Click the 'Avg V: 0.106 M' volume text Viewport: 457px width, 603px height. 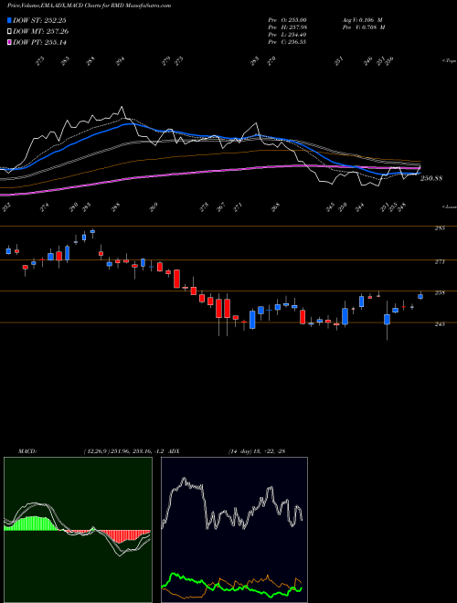[x=362, y=20]
